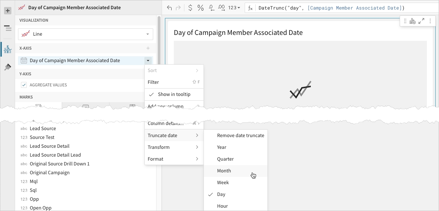Increase decimal places in the toolbar
This screenshot has width=439, height=211.
click(x=222, y=8)
